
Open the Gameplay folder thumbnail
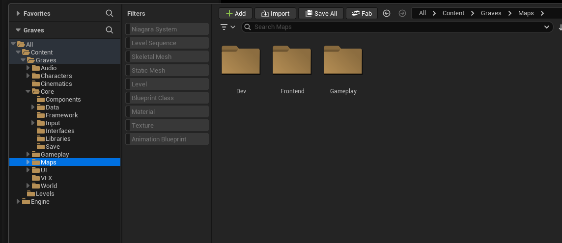click(x=343, y=60)
